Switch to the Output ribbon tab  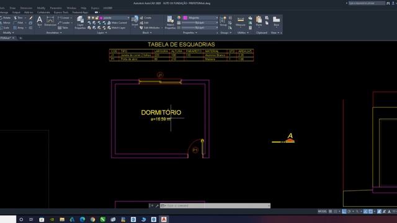[16, 12]
